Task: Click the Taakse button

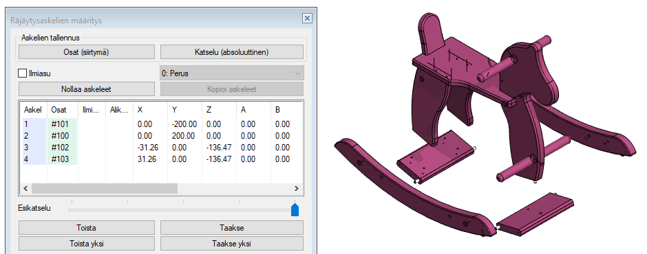Action: click(x=231, y=228)
